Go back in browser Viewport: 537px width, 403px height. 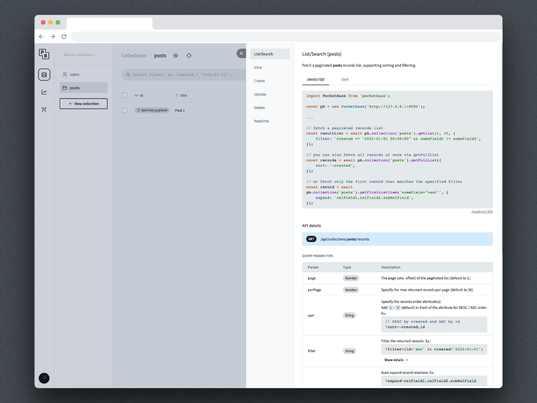coord(41,37)
